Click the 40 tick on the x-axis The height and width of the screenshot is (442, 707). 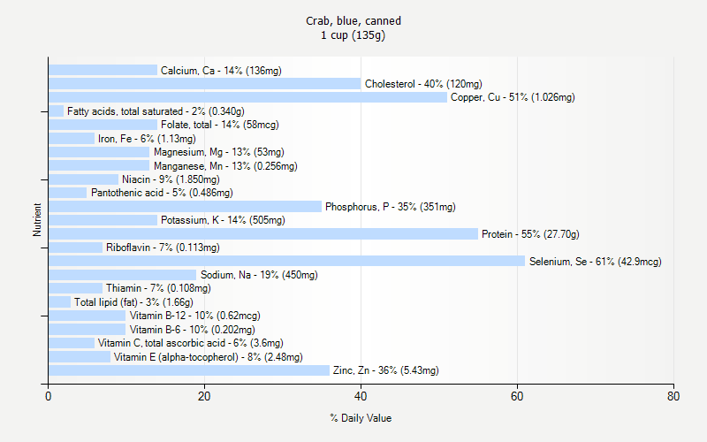pyautogui.click(x=361, y=397)
